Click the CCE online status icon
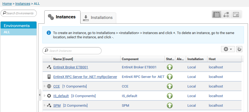This screenshot has width=249, height=112. coord(170,86)
